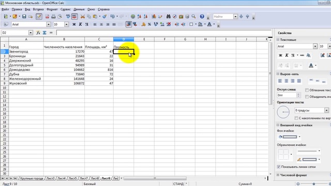Click the Insert Chart icon

(x=154, y=17)
